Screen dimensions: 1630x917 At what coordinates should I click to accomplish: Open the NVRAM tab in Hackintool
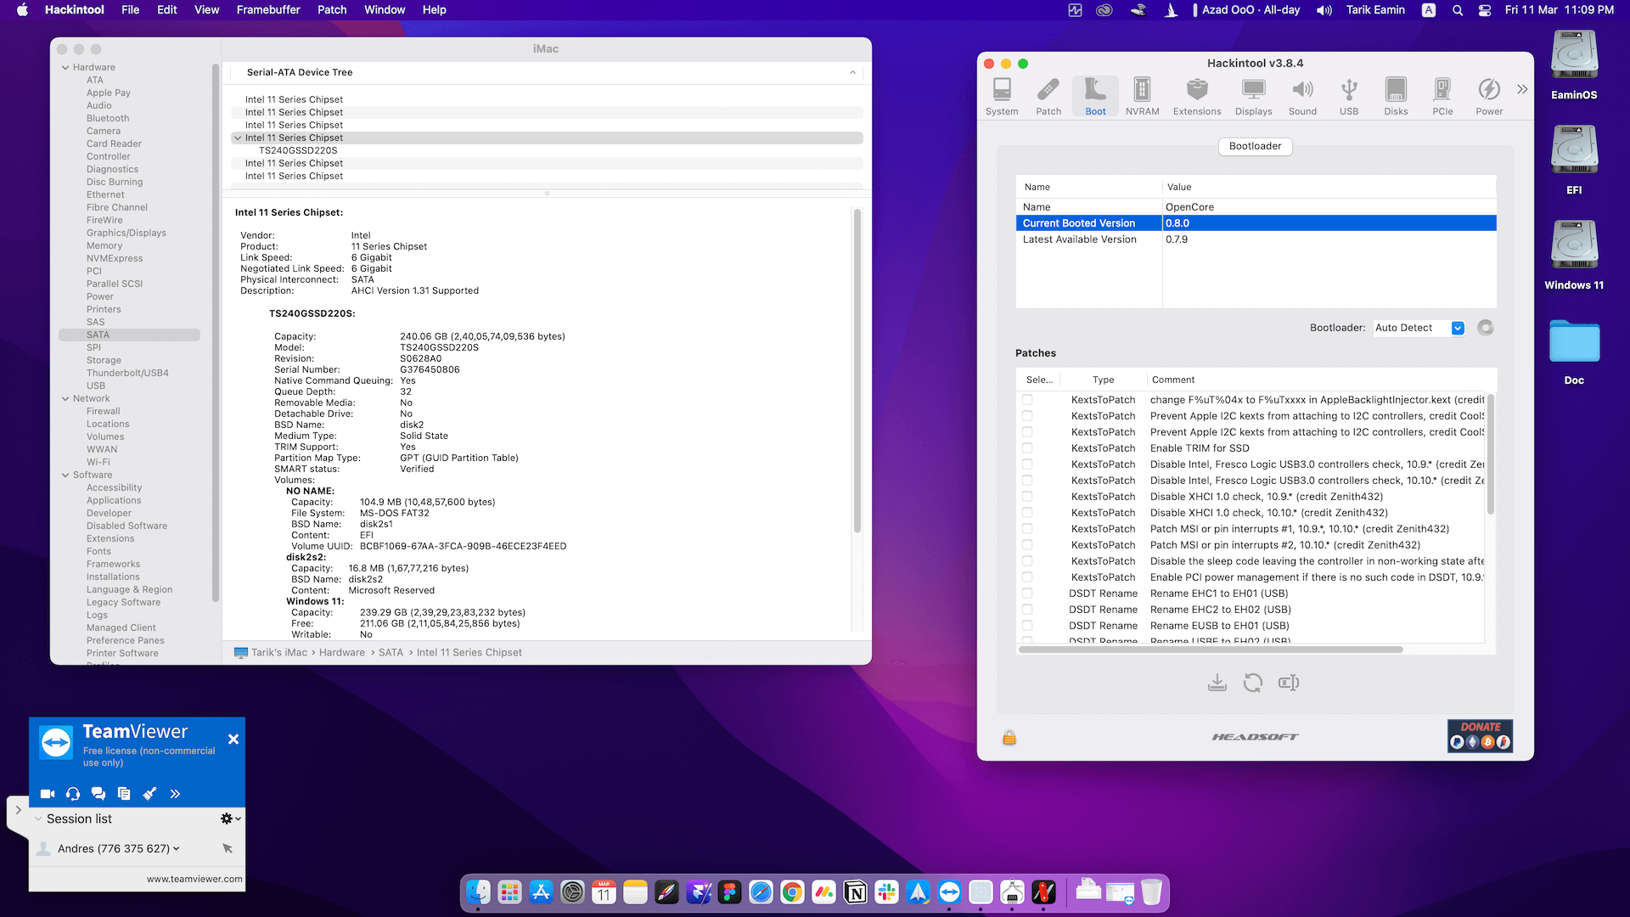[x=1142, y=96]
